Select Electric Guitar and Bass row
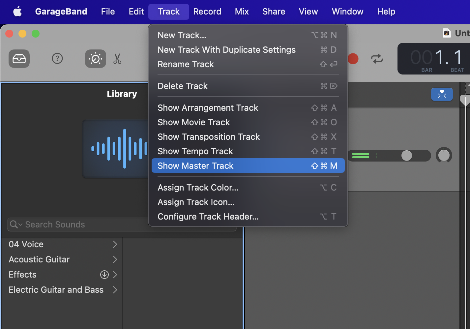Image resolution: width=470 pixels, height=329 pixels. pyautogui.click(x=62, y=290)
